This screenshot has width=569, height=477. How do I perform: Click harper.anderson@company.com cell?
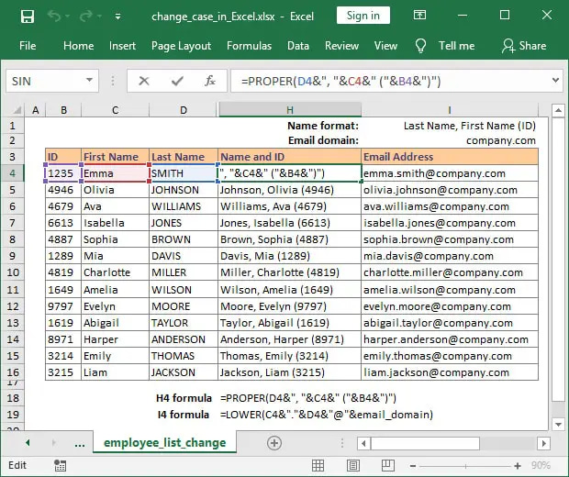click(450, 339)
